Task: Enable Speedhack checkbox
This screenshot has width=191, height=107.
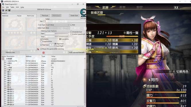Action: coord(71,34)
